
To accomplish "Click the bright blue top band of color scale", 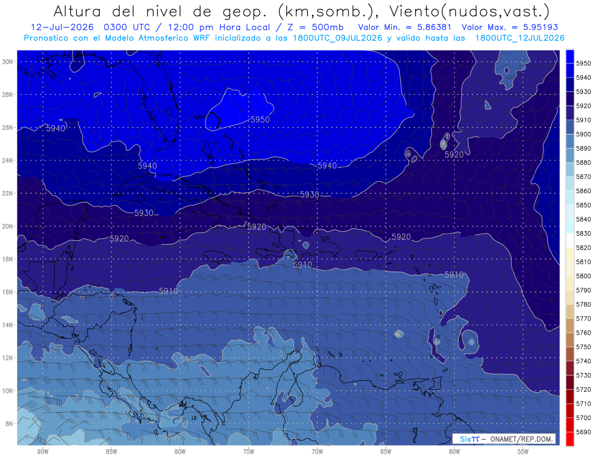I will (570, 56).
